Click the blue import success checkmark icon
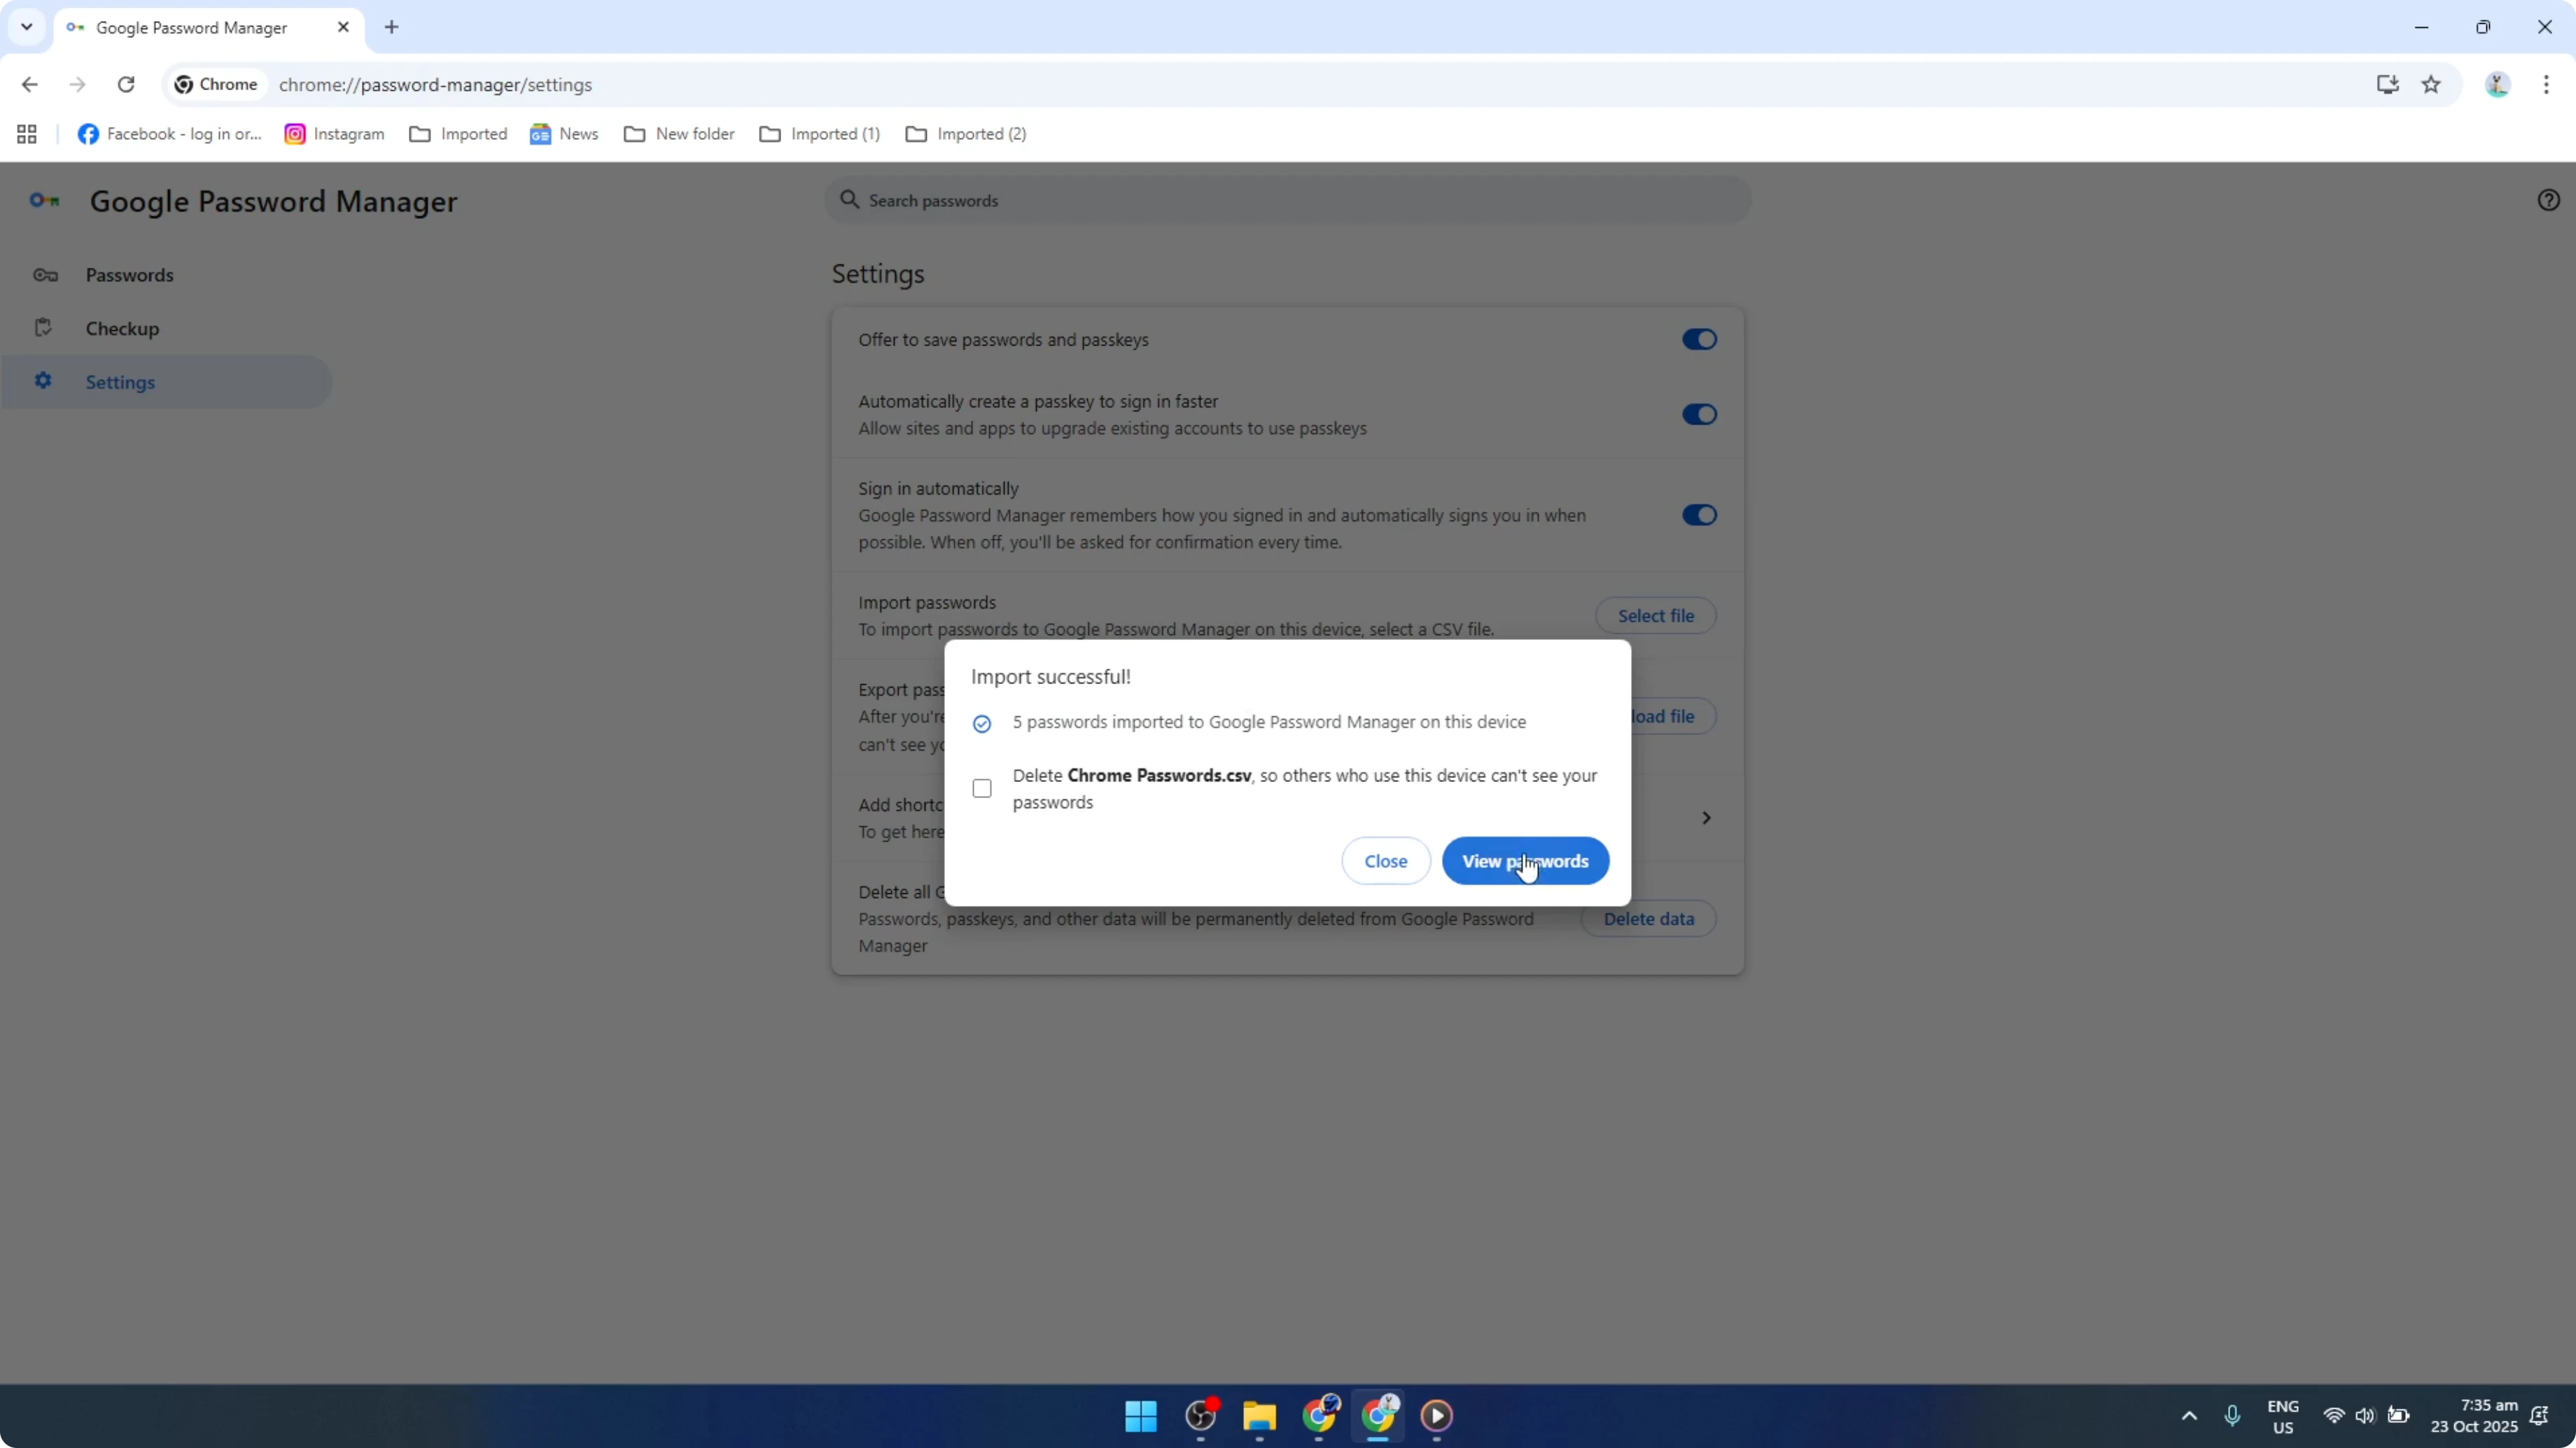This screenshot has width=2576, height=1448. point(982,723)
